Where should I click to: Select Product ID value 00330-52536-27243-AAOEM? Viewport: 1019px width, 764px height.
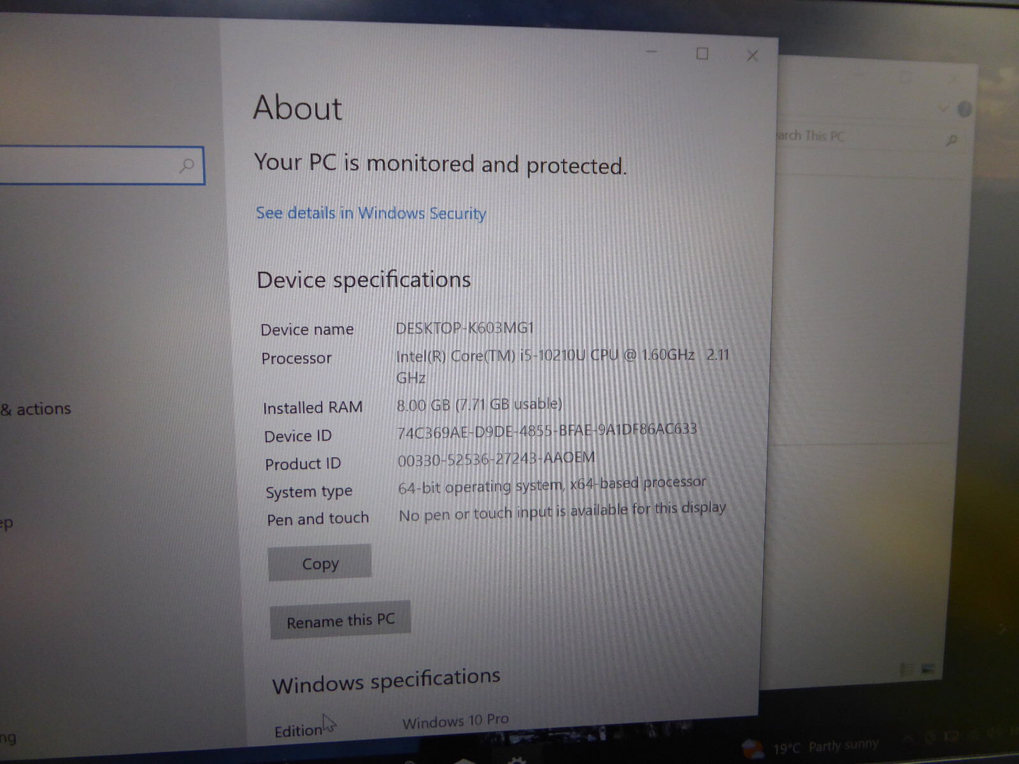tap(496, 459)
